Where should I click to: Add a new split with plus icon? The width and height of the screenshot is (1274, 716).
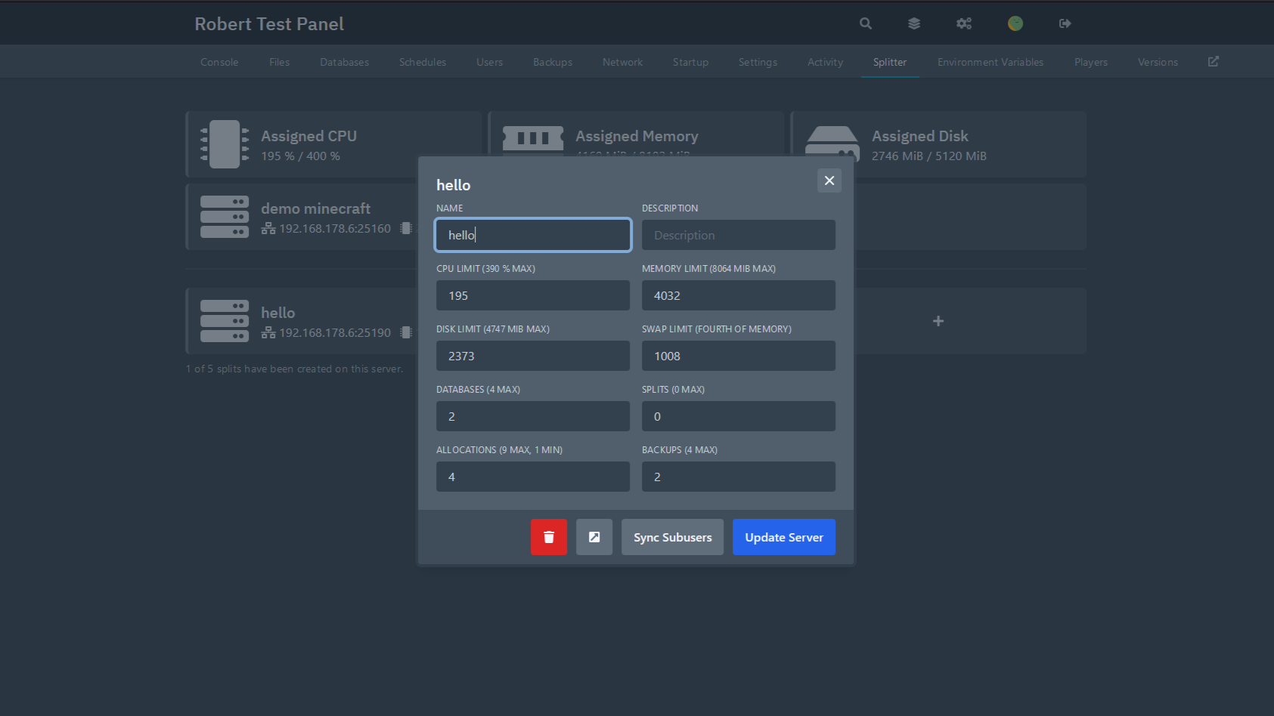(x=938, y=321)
